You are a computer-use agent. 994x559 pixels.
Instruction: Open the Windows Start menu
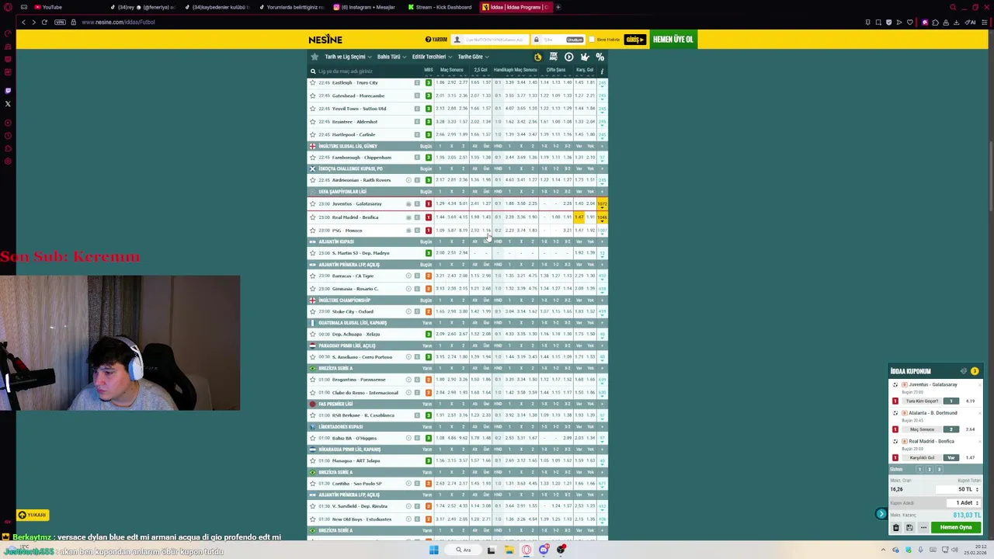tap(433, 550)
